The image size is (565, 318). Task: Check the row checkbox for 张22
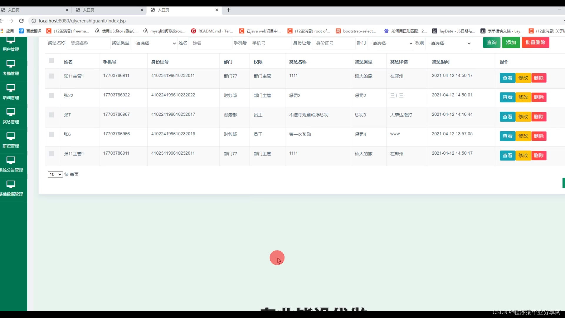tap(51, 95)
